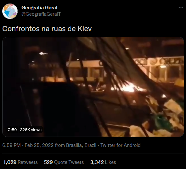
Task: Open the tweet's three-dot more menu
Action: (181, 8)
